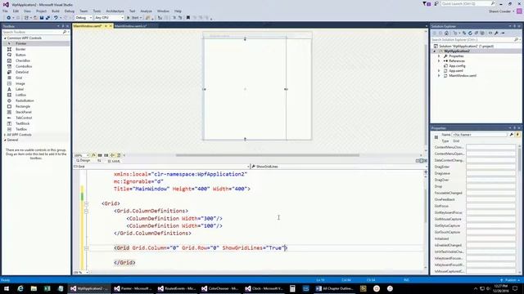Select the TextBox control in Toolbox
The height and width of the screenshot is (294, 524).
point(21,129)
